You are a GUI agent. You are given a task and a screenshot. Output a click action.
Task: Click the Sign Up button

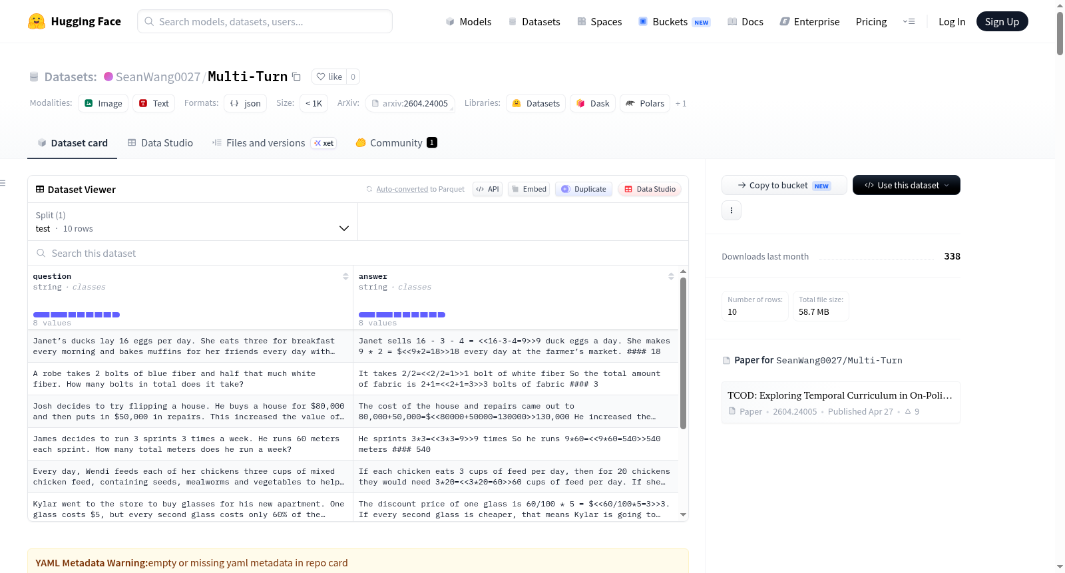pos(1002,21)
